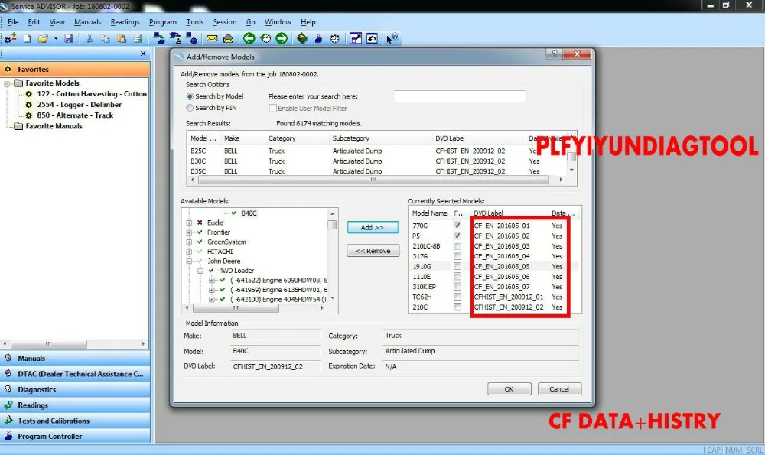
Task: Expand the Euclid node in Available Models
Action: [189, 223]
